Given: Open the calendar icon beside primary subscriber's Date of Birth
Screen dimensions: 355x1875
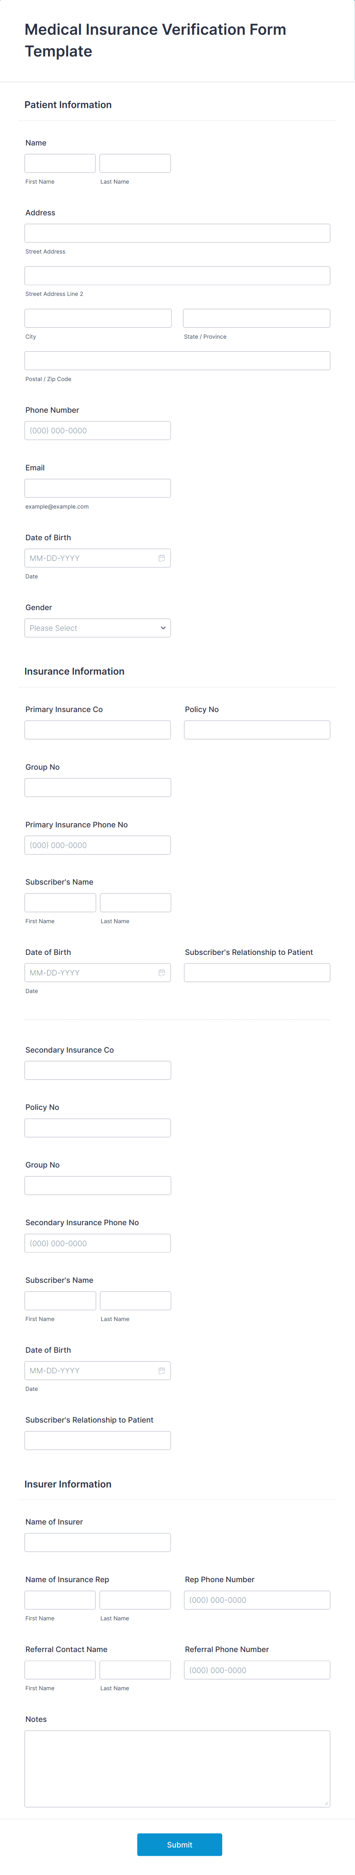Looking at the screenshot, I should tap(161, 972).
